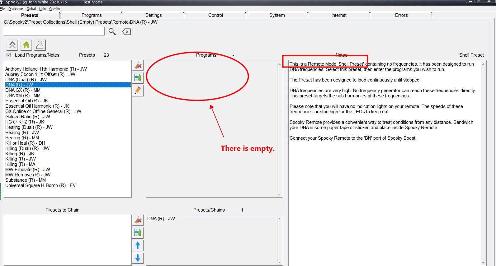The image size is (496, 266).
Task: Open the user presets folder icon
Action: (x=40, y=45)
